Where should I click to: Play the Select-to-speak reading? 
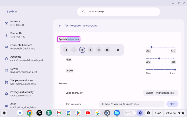(82, 50)
